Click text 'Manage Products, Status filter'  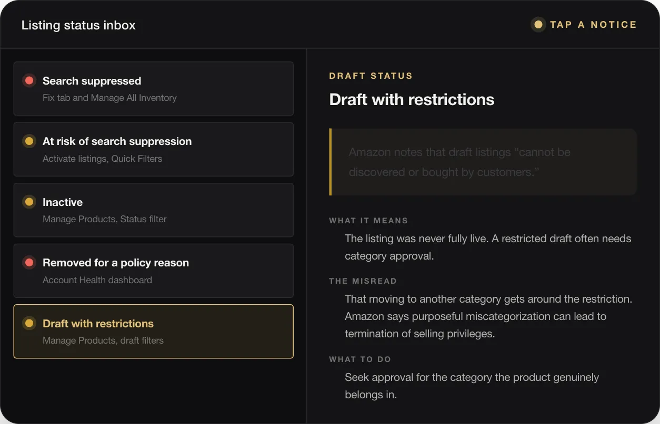pos(104,219)
